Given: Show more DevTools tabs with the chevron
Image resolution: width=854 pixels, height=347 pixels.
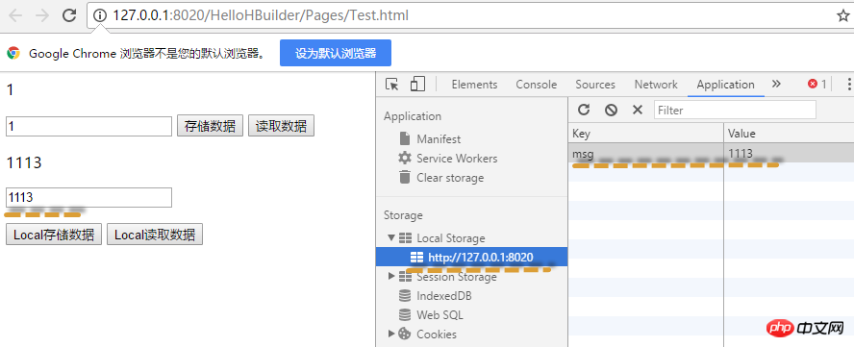Looking at the screenshot, I should point(777,84).
